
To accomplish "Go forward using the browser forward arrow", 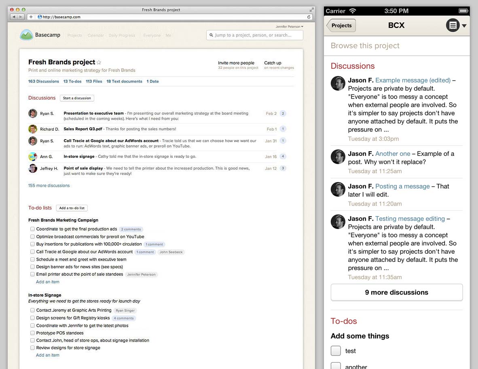I will [21, 17].
